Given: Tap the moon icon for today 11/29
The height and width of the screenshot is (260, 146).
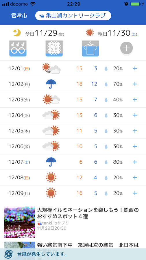Looking at the screenshot, I should coord(17,33).
